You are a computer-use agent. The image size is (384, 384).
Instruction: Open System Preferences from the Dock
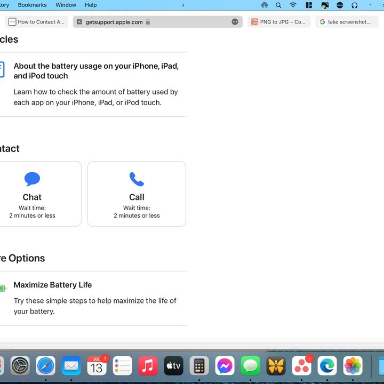(20, 366)
